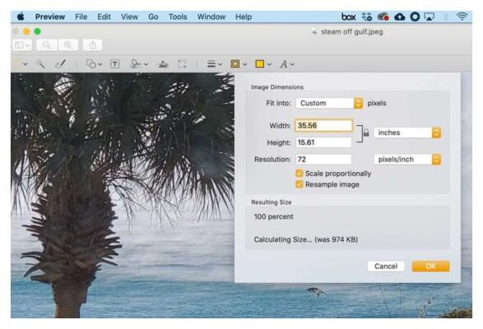Select the Instant Alpha magic wand tool
This screenshot has height=329, width=483.
click(x=40, y=64)
